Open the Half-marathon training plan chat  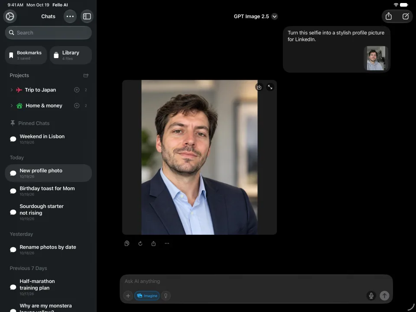(x=48, y=287)
